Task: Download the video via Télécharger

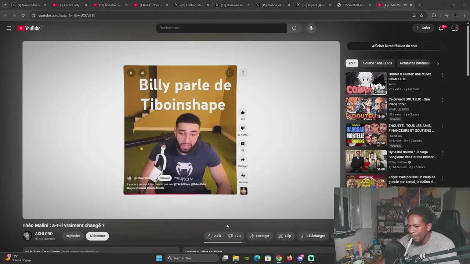Action: (312, 236)
